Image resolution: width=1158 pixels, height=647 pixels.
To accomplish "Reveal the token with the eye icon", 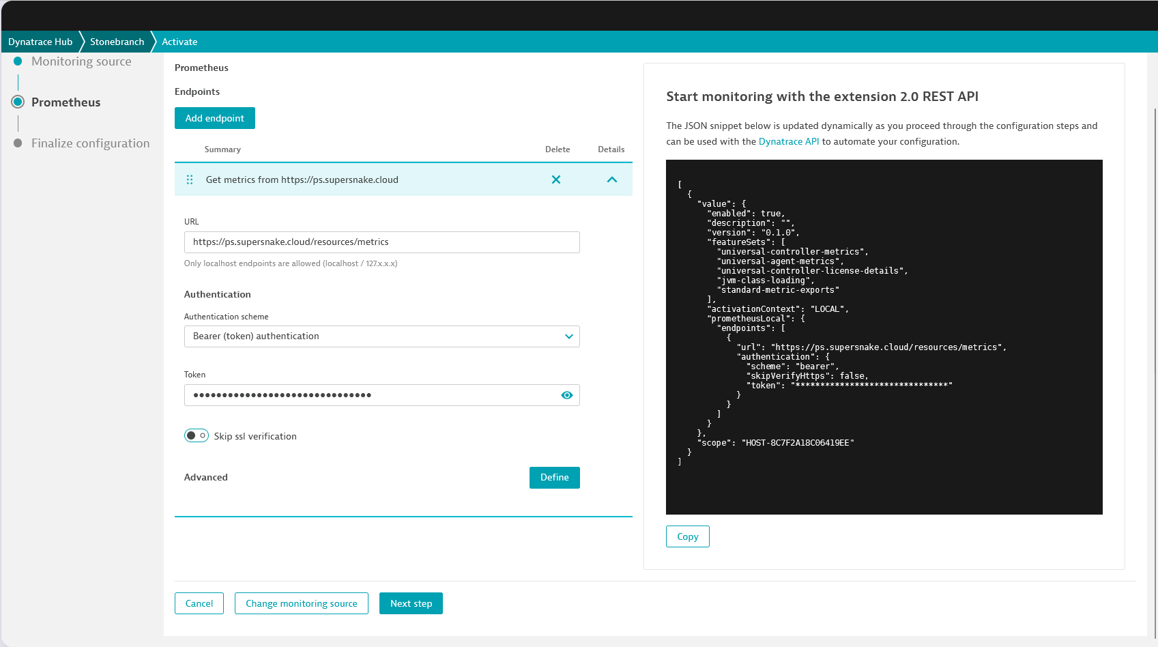I will pyautogui.click(x=567, y=395).
